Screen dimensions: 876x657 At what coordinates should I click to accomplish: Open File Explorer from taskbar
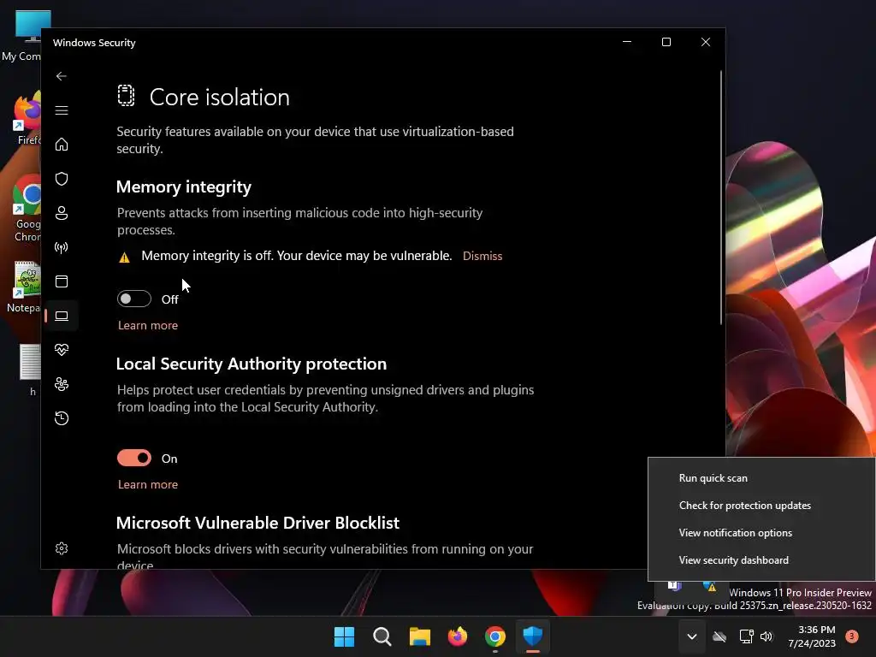click(x=419, y=636)
